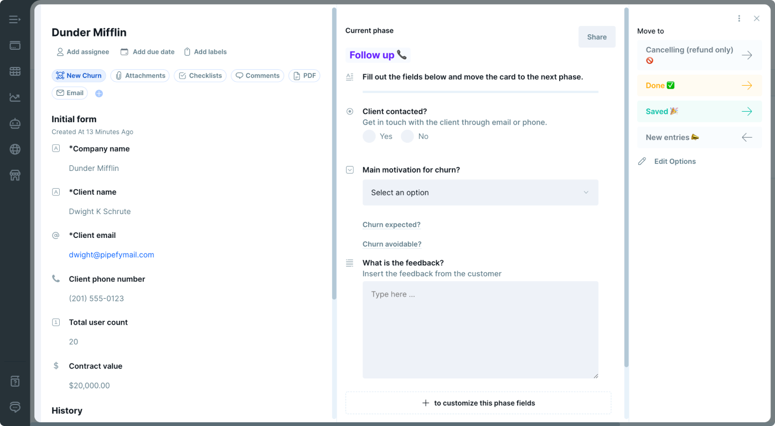Select Yes for Client contacted
Image resolution: width=775 pixels, height=426 pixels.
369,136
